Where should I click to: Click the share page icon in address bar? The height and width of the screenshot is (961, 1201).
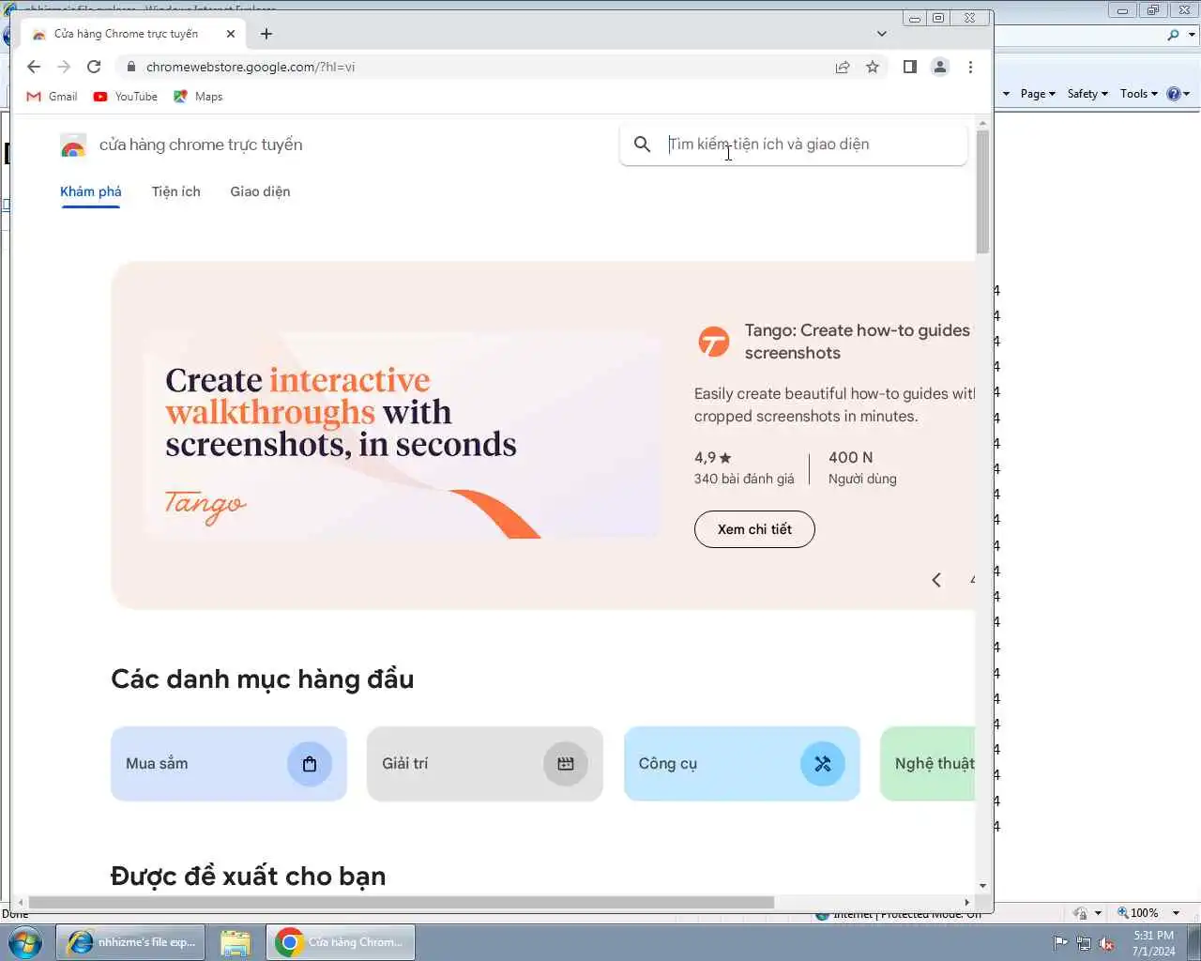pyautogui.click(x=843, y=67)
